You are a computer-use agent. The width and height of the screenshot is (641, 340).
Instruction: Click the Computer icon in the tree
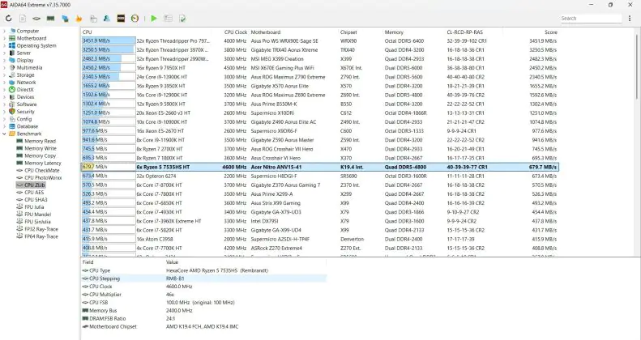12,31
